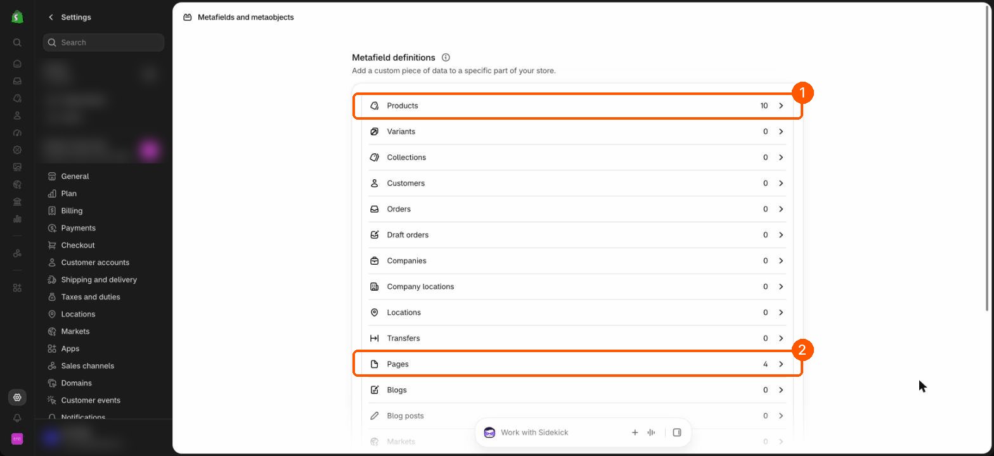Image resolution: width=994 pixels, height=456 pixels.
Task: Open Company locations metafield definitions
Action: click(578, 286)
